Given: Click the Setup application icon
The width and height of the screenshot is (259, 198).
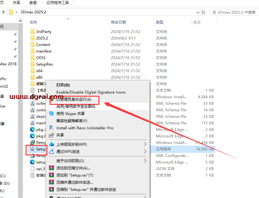Looking at the screenshot, I should (x=32, y=149).
